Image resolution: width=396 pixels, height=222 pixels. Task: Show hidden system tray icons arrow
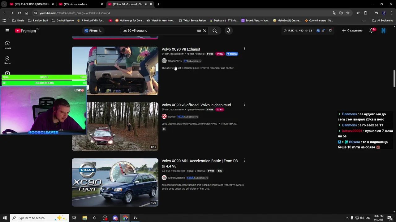347,218
